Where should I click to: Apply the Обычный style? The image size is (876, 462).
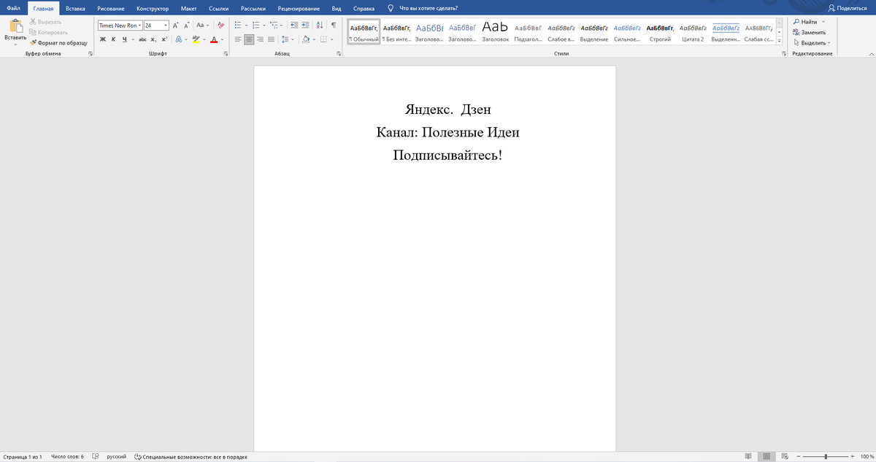[x=364, y=32]
